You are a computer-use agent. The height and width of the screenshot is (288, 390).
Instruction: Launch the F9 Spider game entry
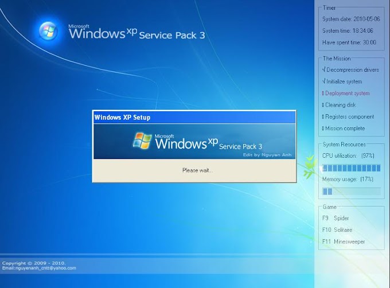pyautogui.click(x=336, y=218)
